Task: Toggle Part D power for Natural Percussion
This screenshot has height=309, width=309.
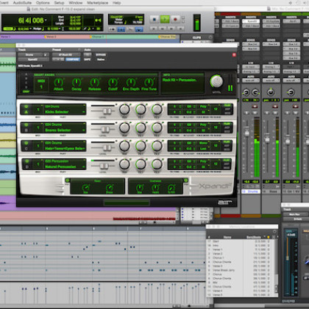Action: [26, 161]
